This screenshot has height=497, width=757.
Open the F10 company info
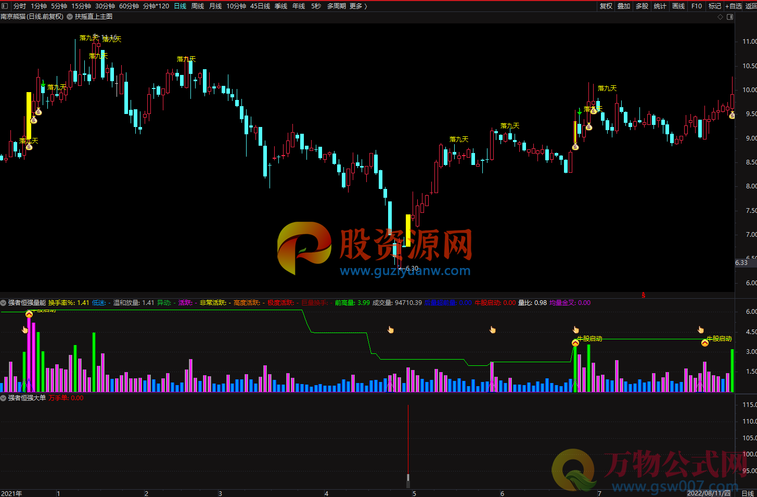click(x=697, y=6)
